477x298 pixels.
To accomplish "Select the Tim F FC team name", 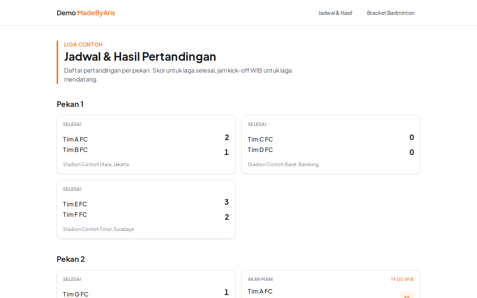I will pyautogui.click(x=75, y=215).
